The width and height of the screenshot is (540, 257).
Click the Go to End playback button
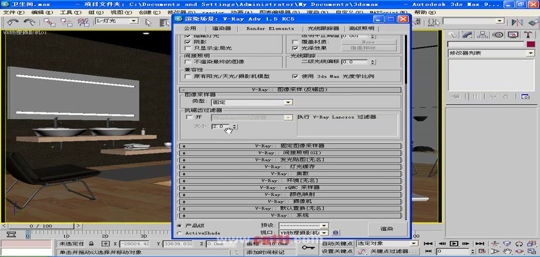[479, 244]
